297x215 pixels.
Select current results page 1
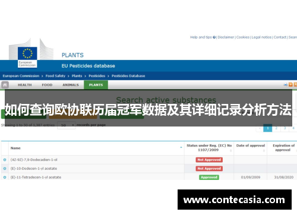268,128
